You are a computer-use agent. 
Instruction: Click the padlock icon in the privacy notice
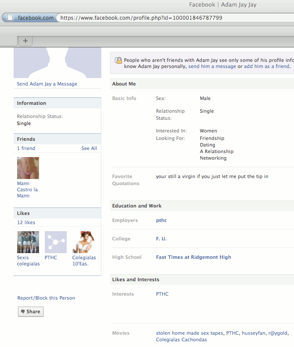point(118,60)
